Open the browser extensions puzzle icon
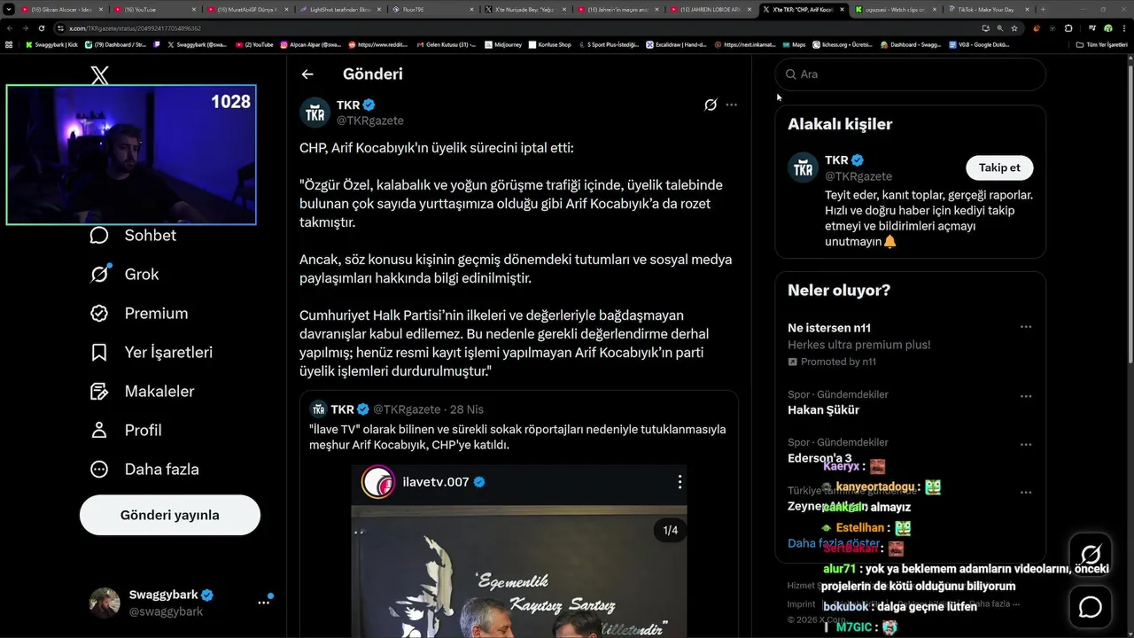1134x638 pixels. [1068, 28]
